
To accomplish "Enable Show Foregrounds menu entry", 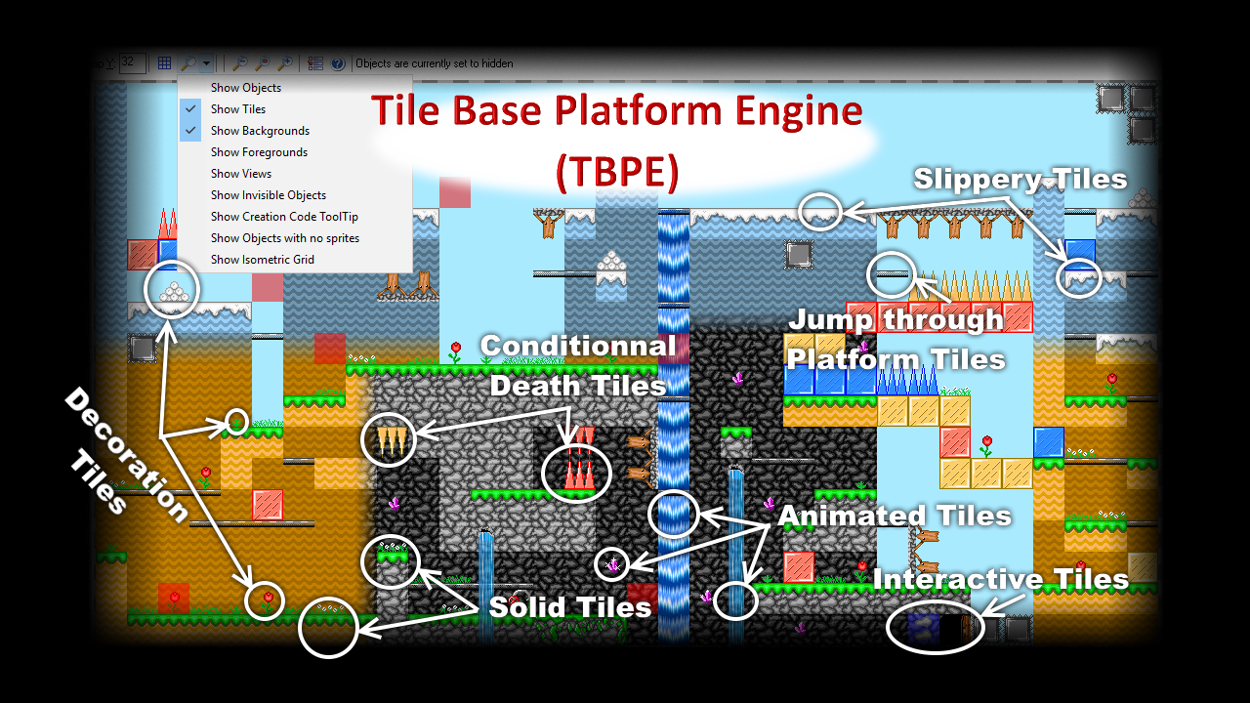I will (295, 152).
